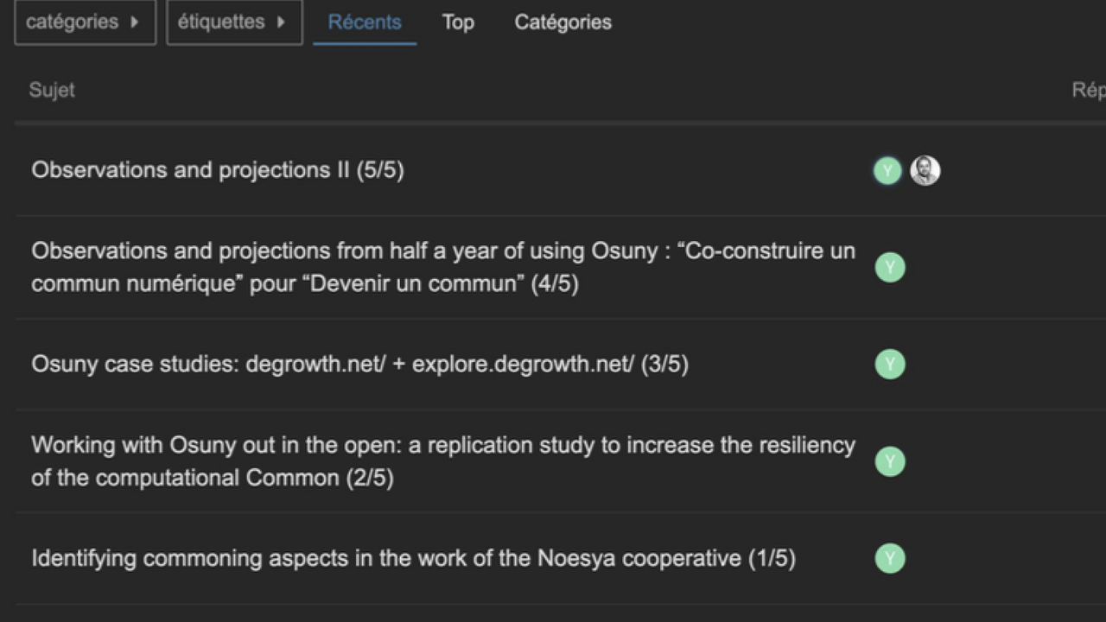The height and width of the screenshot is (622, 1106).
Task: Switch to the Récents tab
Action: (365, 22)
